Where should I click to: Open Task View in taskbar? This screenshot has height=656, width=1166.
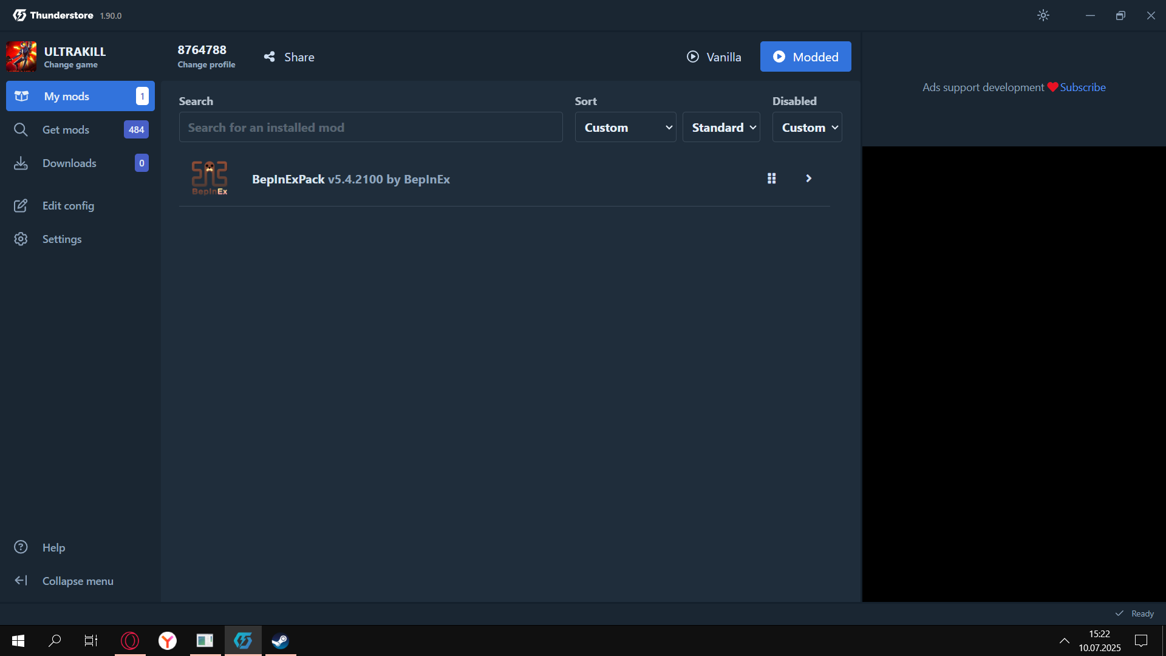[x=91, y=641]
